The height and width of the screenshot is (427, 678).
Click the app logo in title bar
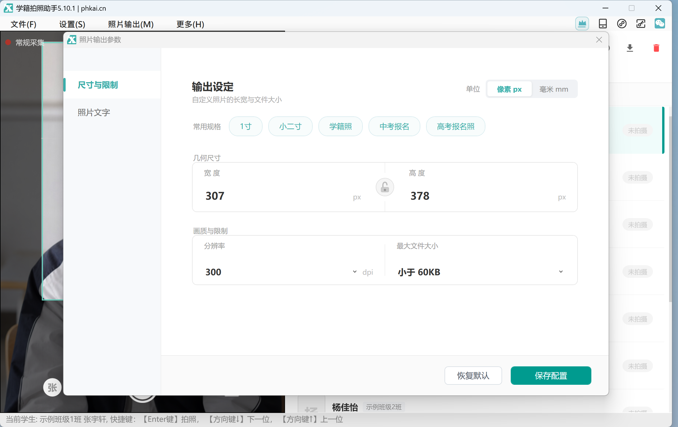[x=8, y=8]
